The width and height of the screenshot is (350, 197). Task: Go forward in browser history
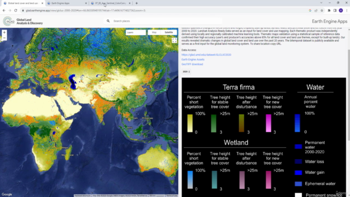click(x=10, y=10)
